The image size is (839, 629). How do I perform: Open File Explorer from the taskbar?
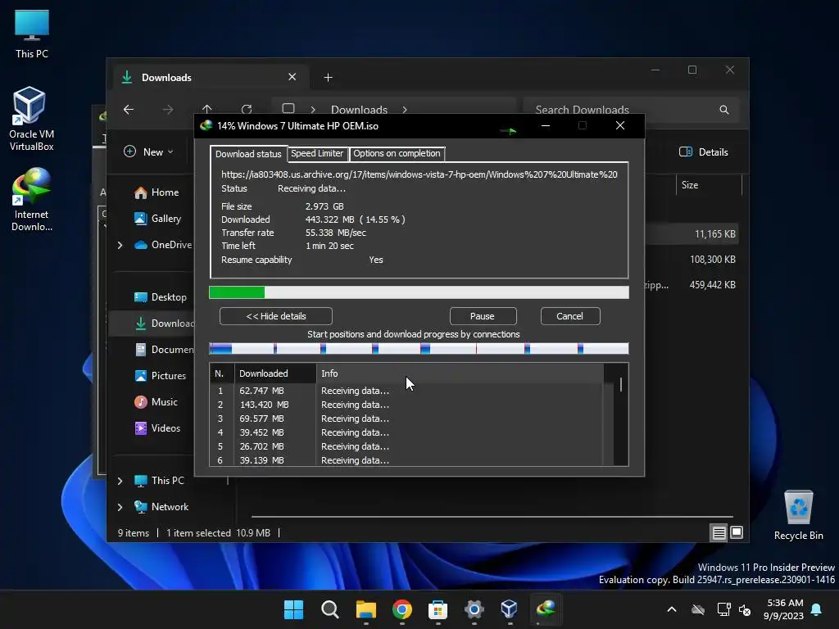[x=366, y=609]
